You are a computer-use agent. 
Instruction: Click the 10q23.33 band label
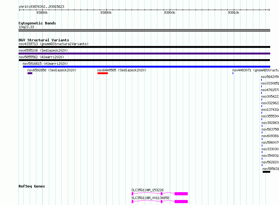point(26,27)
